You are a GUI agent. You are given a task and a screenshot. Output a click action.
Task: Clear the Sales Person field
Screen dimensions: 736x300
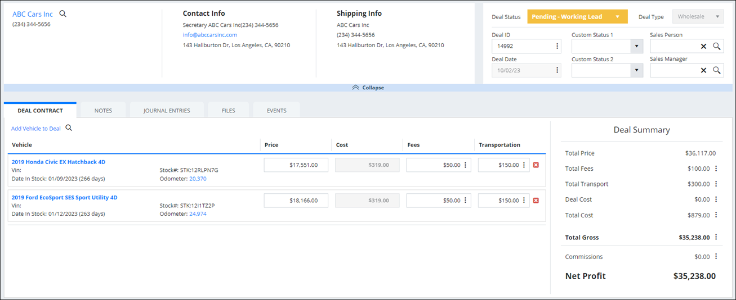[703, 46]
